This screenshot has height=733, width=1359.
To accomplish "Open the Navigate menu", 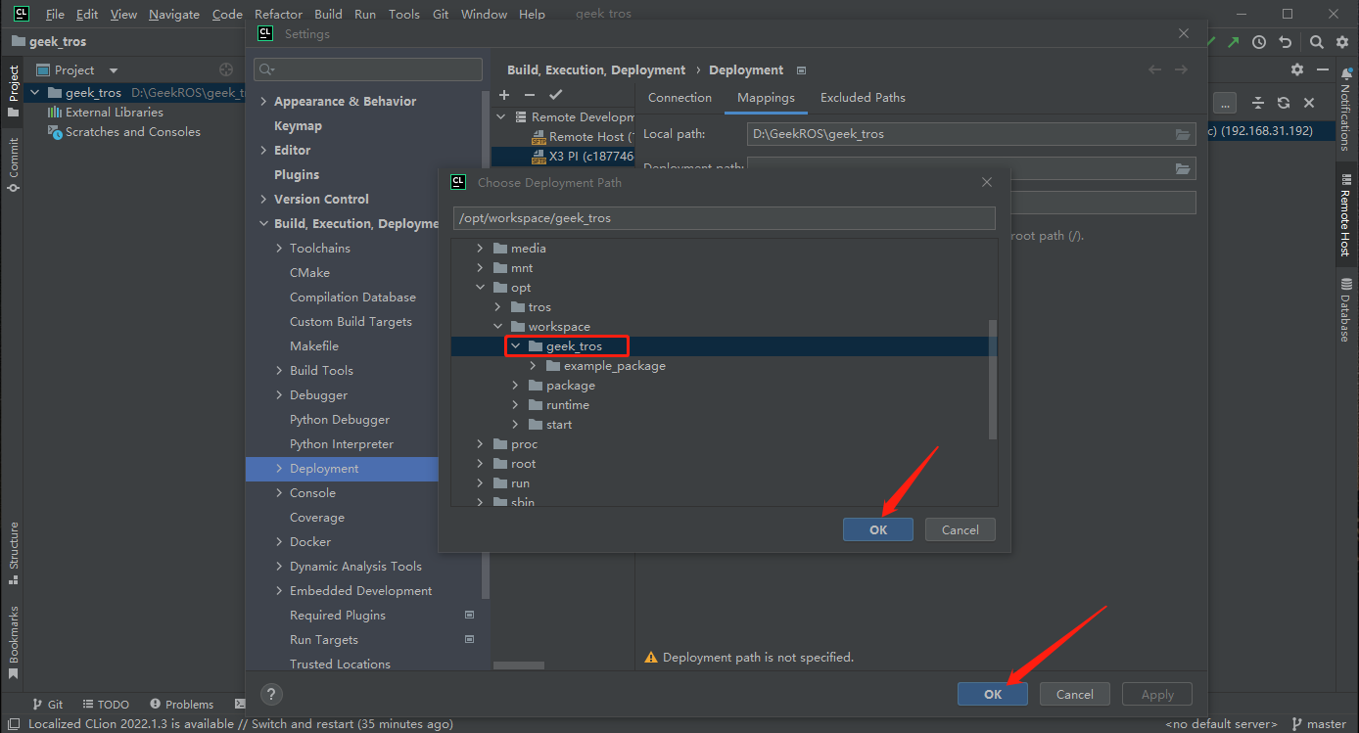I will (174, 15).
